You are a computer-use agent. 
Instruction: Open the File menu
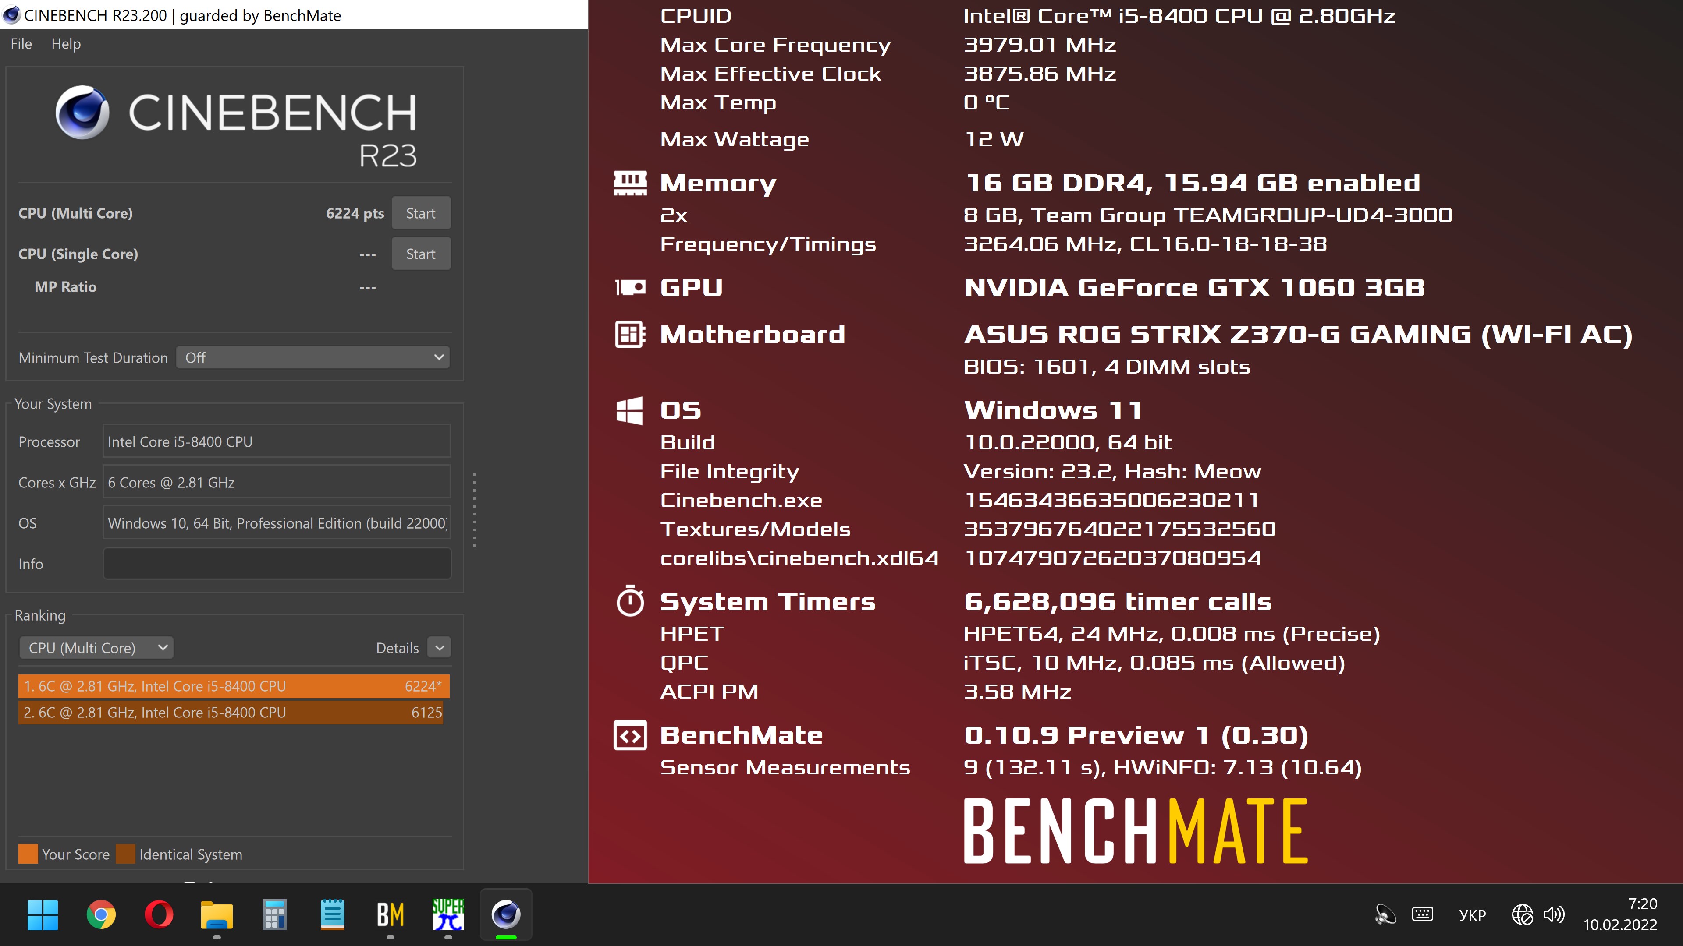point(21,44)
